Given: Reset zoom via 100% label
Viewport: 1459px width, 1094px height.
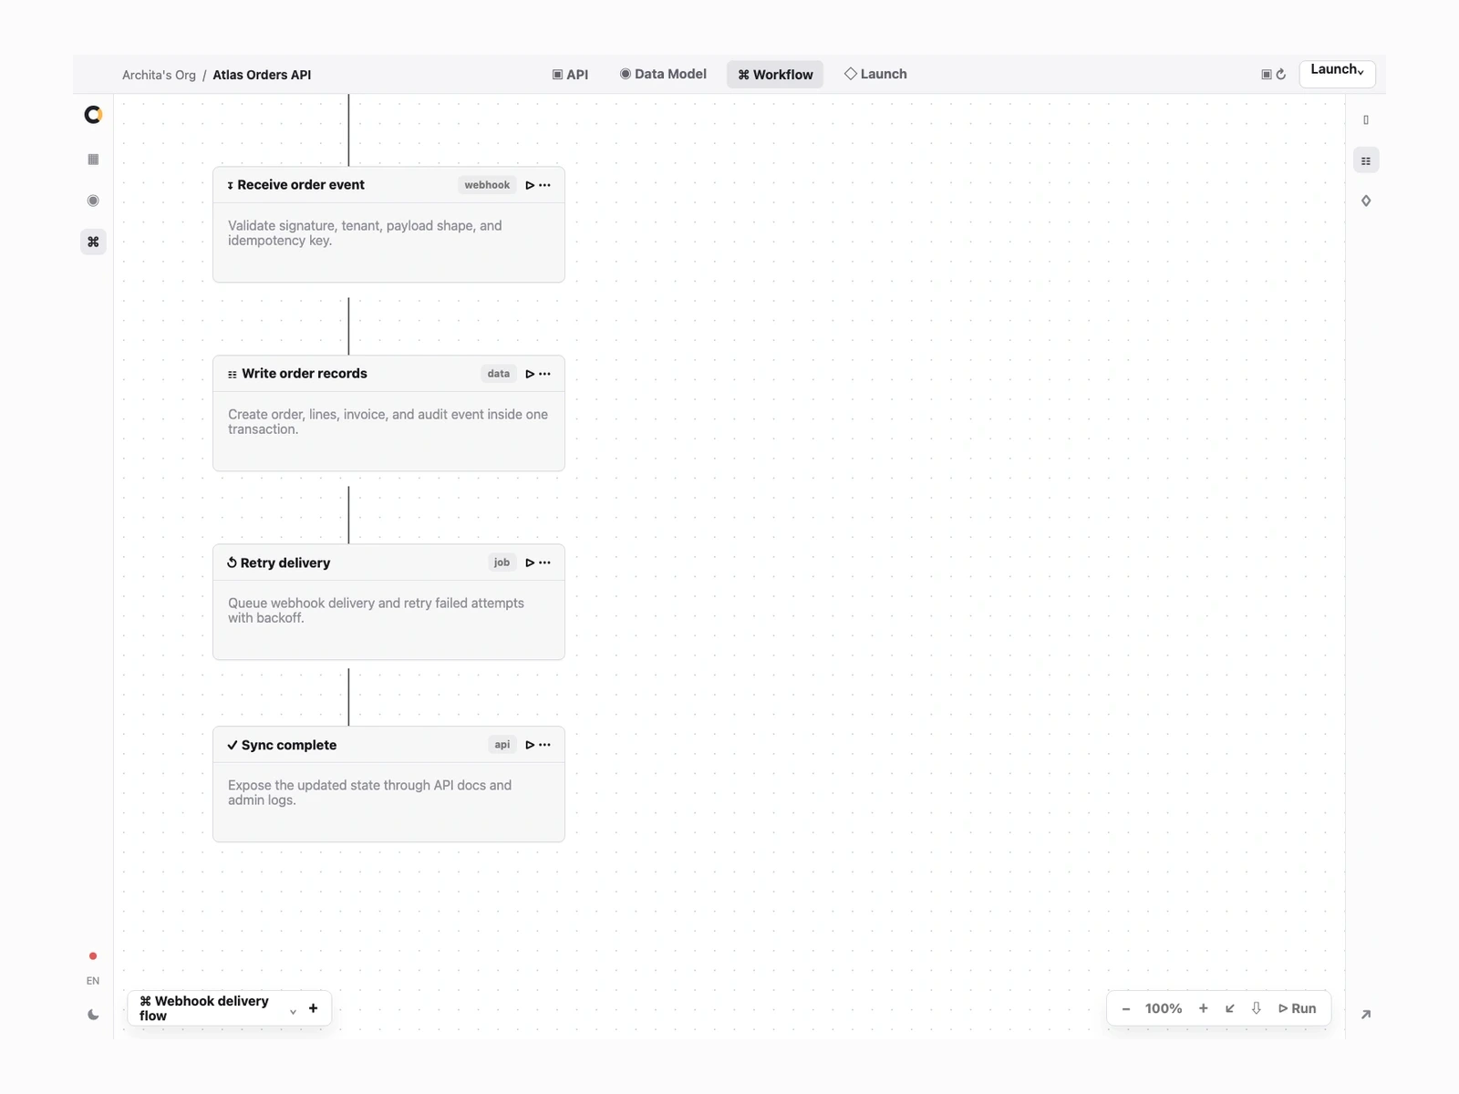Looking at the screenshot, I should [1164, 1008].
